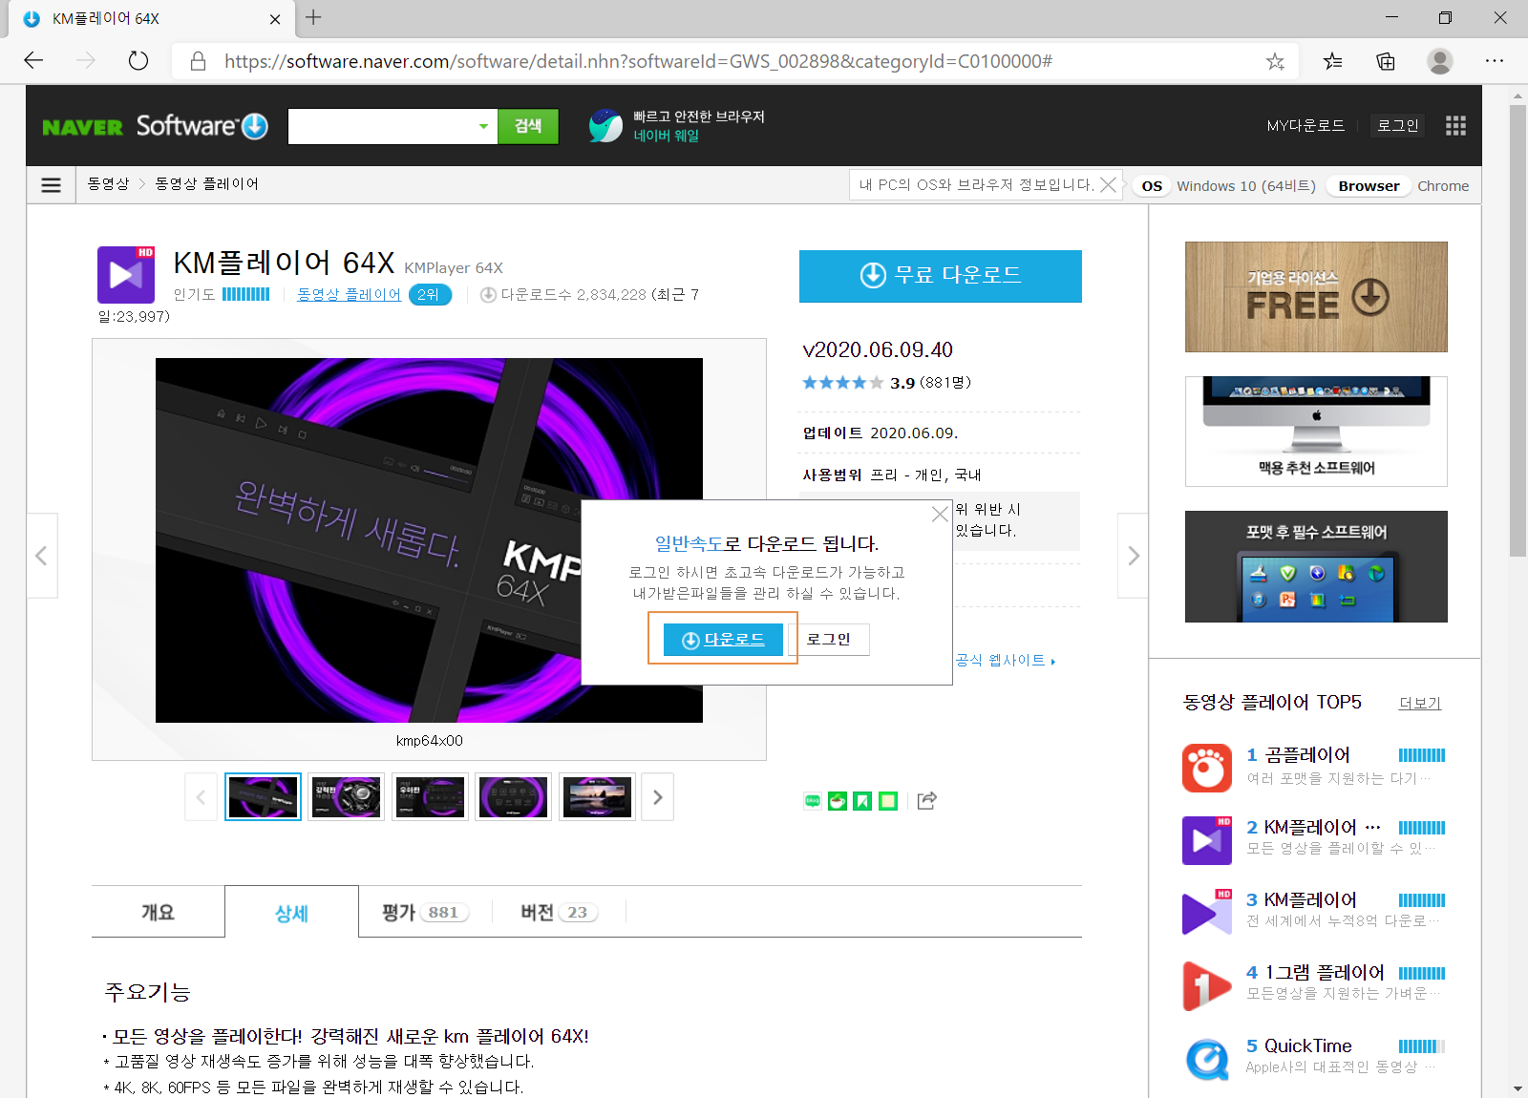The image size is (1528, 1098).
Task: Click 다운로드 in the popup
Action: point(723,640)
